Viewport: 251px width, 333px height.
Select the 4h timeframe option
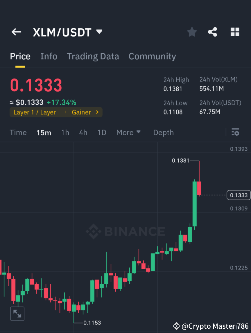point(83,132)
